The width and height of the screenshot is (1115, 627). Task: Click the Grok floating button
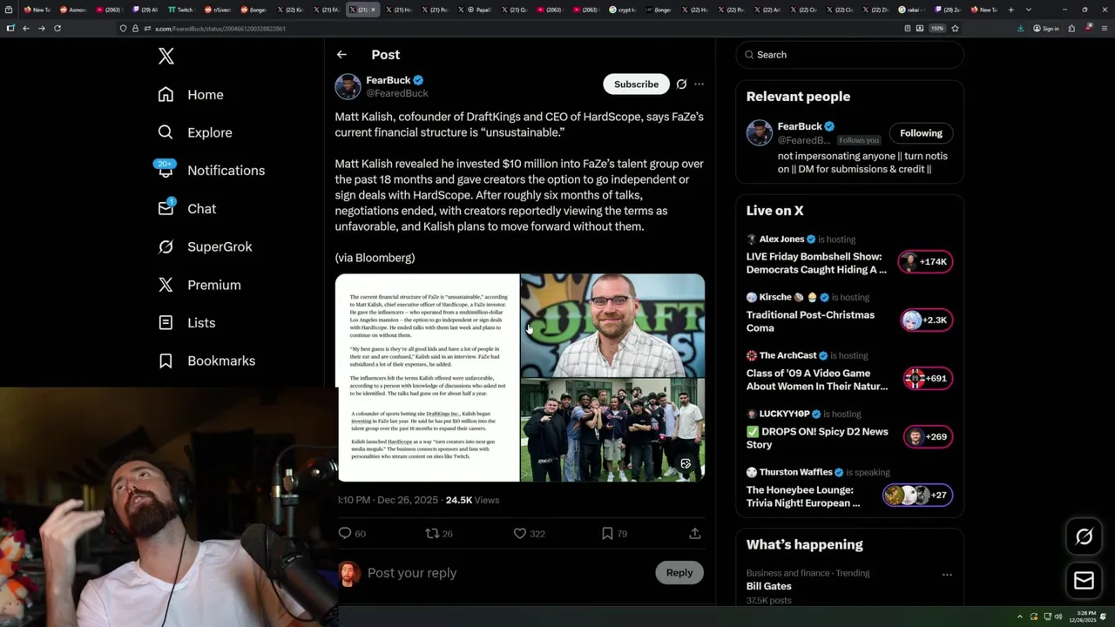click(1085, 537)
